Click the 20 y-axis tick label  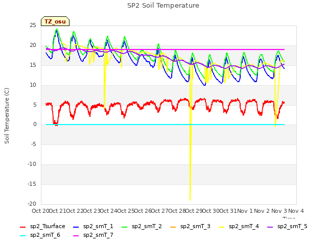[33, 45]
